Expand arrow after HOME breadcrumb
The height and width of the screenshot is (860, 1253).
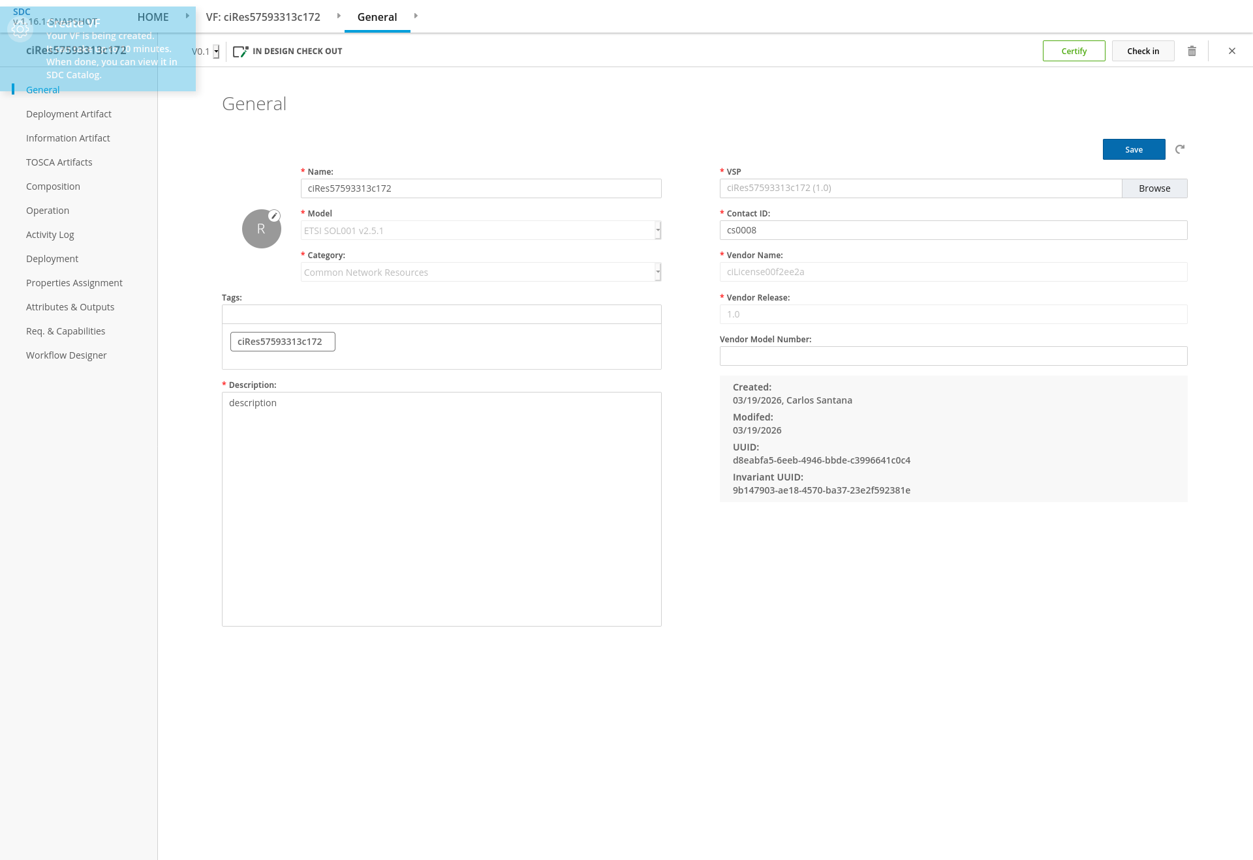coord(187,16)
